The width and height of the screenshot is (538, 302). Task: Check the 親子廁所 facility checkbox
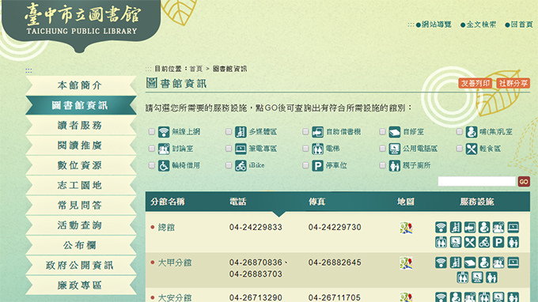pos(382,165)
